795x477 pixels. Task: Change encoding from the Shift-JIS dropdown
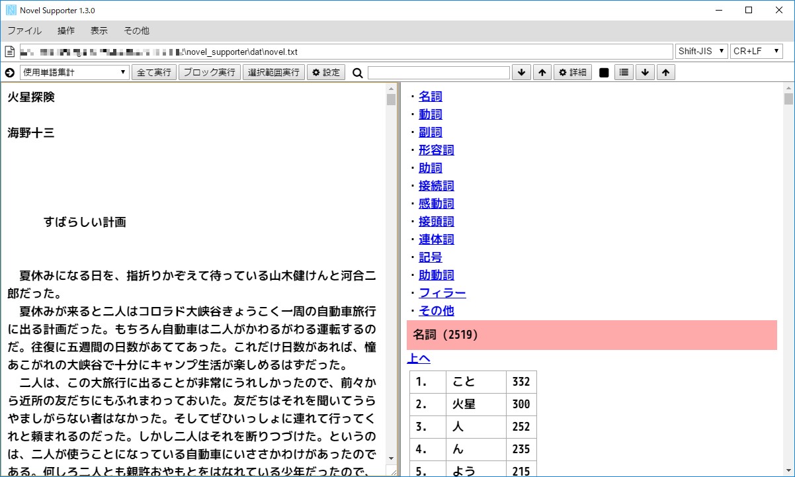pos(700,51)
